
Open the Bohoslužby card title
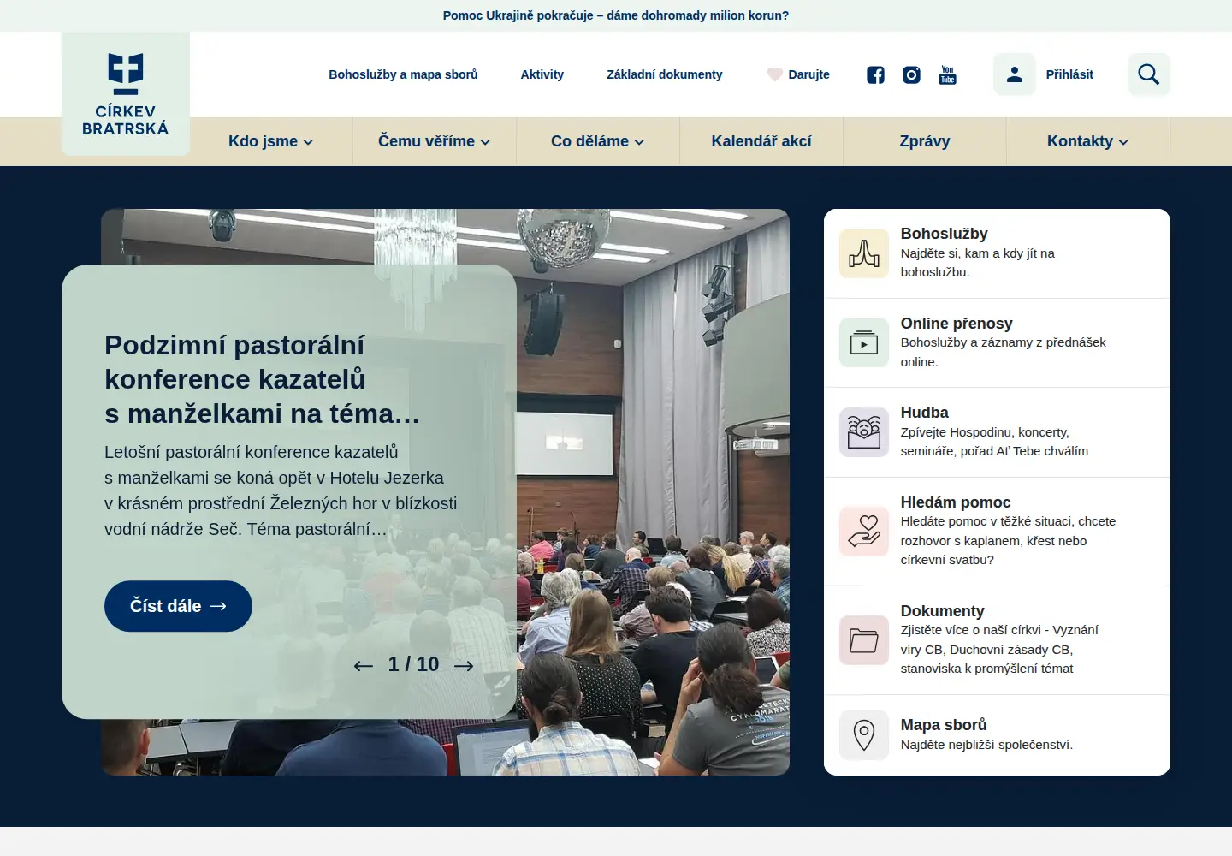coord(944,234)
